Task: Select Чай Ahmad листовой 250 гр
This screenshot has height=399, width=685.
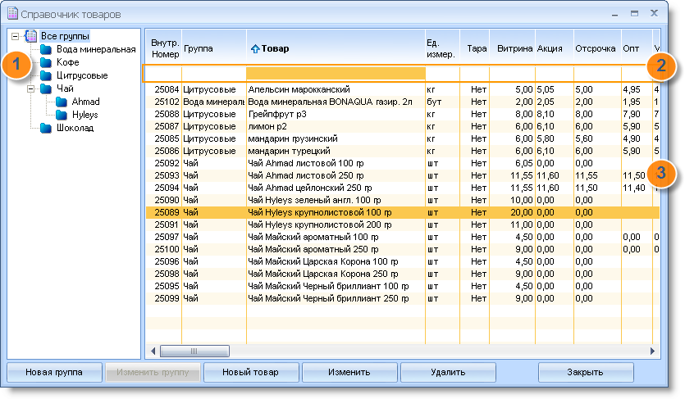Action: coord(402,175)
